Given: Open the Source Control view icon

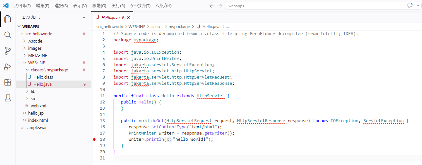Looking at the screenshot, I should (8, 51).
